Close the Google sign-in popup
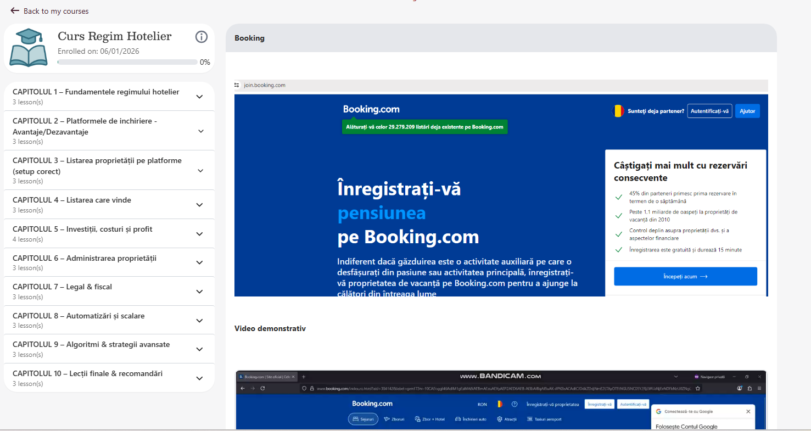The width and height of the screenshot is (811, 431). tap(748, 411)
